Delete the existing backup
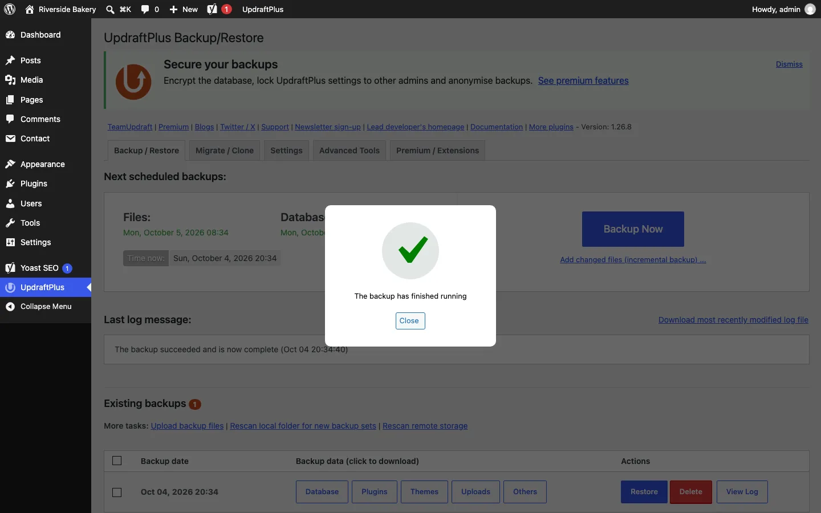This screenshot has height=513, width=821. pyautogui.click(x=691, y=492)
